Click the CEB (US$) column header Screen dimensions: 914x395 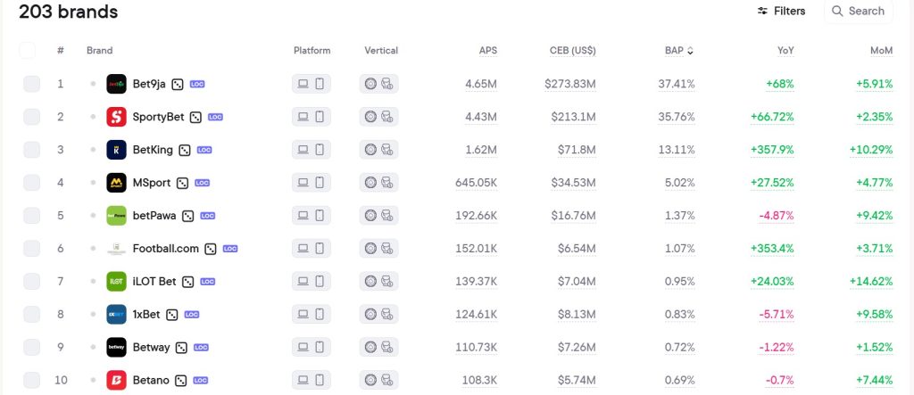[572, 51]
